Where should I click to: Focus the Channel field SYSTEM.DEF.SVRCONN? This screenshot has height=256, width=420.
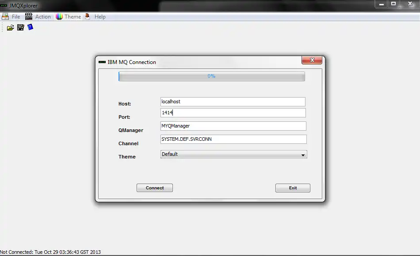233,139
